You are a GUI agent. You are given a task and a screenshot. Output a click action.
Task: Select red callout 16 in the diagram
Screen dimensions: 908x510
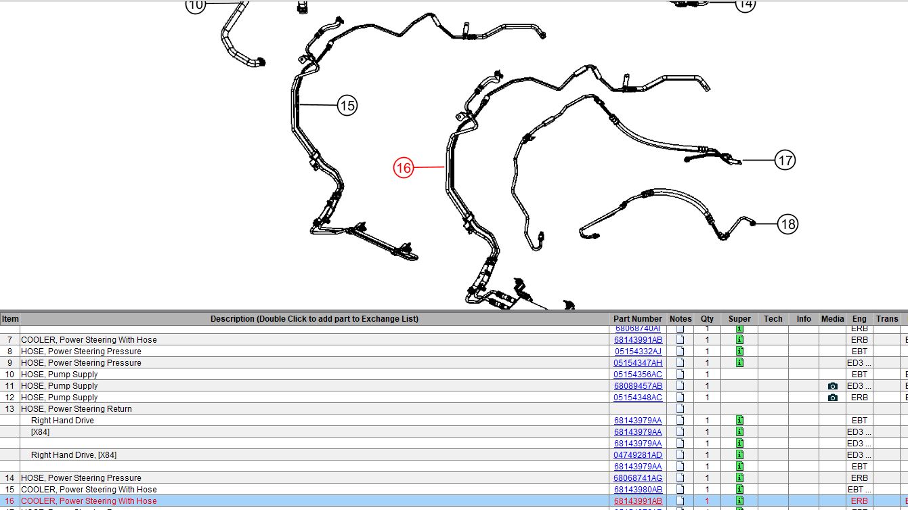click(404, 167)
